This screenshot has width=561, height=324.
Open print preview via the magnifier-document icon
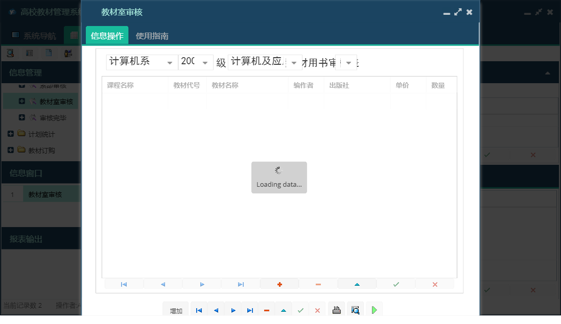point(356,309)
